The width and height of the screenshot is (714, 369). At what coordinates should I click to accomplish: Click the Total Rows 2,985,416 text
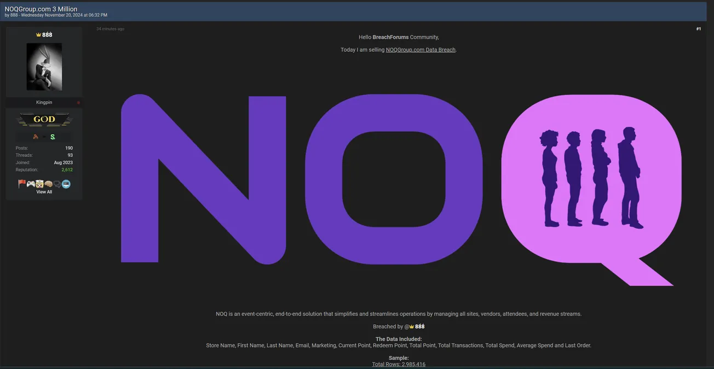(399, 364)
